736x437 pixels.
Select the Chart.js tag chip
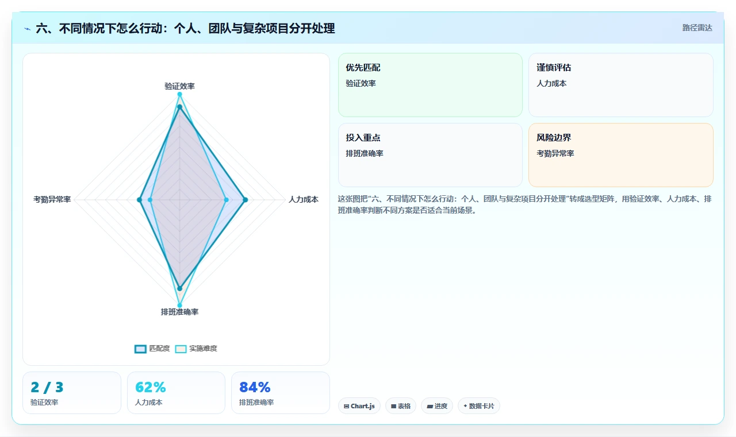(359, 406)
